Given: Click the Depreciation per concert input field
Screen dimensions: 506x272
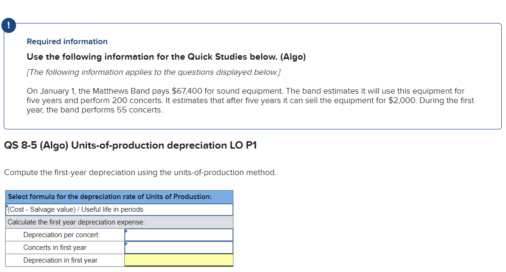Looking at the screenshot, I should click(x=179, y=234).
